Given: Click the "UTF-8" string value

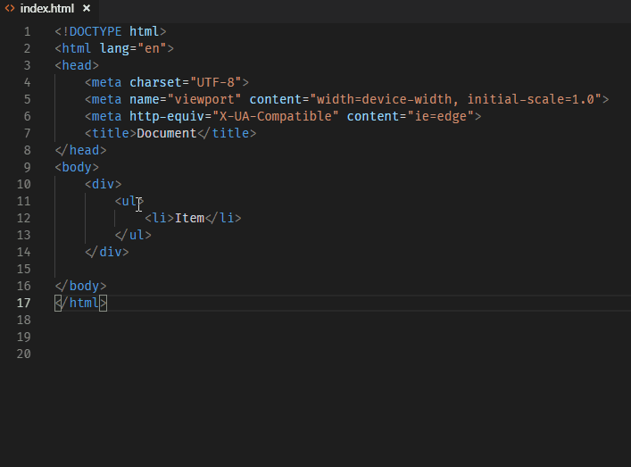Looking at the screenshot, I should pyautogui.click(x=215, y=82).
